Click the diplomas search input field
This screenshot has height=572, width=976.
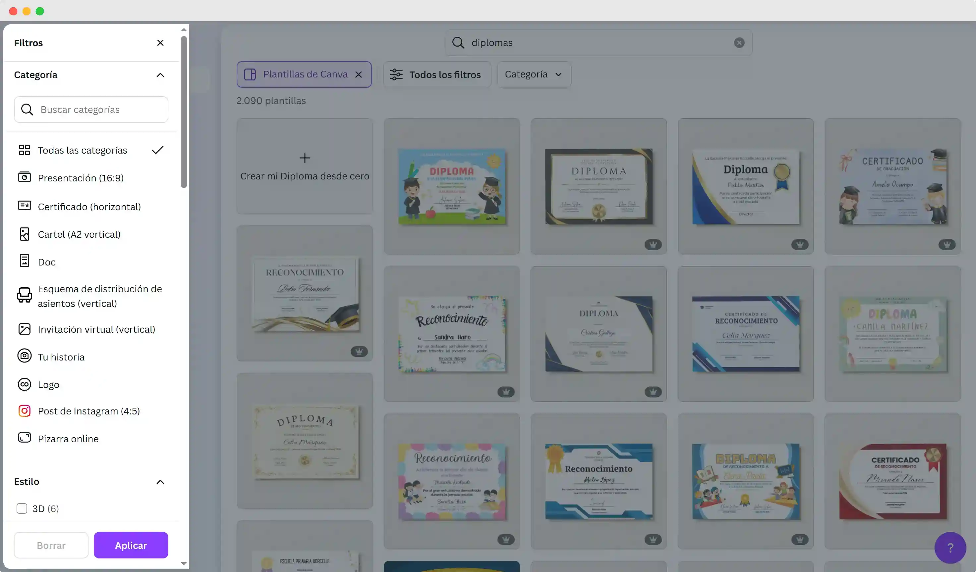coord(599,43)
